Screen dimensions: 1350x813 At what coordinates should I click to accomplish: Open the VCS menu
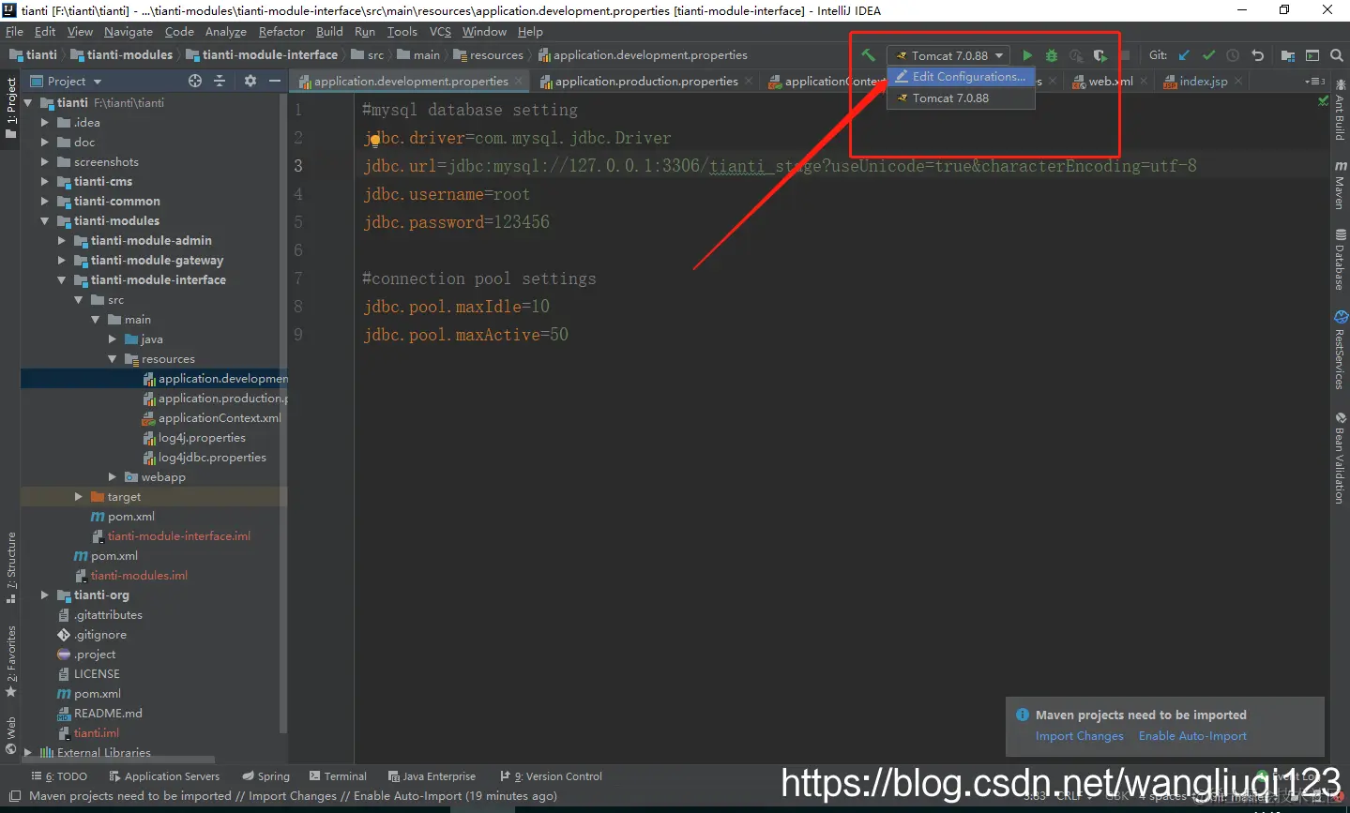(x=440, y=32)
